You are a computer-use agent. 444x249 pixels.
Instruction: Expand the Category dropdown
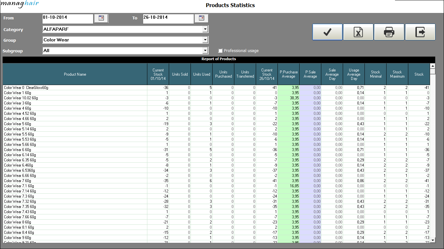coord(205,29)
